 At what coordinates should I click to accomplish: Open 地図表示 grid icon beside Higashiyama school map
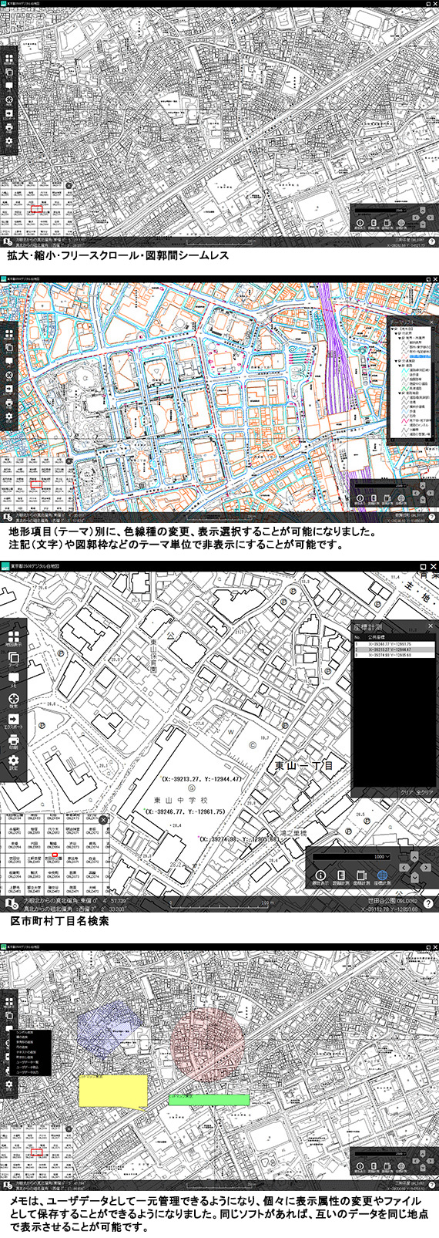pos(13,638)
